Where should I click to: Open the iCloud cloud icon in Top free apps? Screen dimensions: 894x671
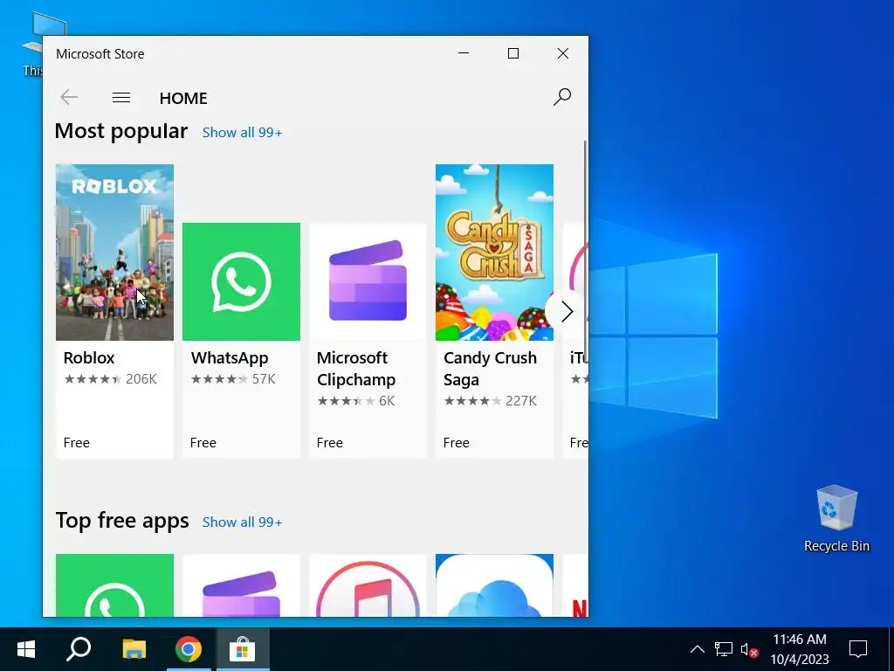point(494,585)
